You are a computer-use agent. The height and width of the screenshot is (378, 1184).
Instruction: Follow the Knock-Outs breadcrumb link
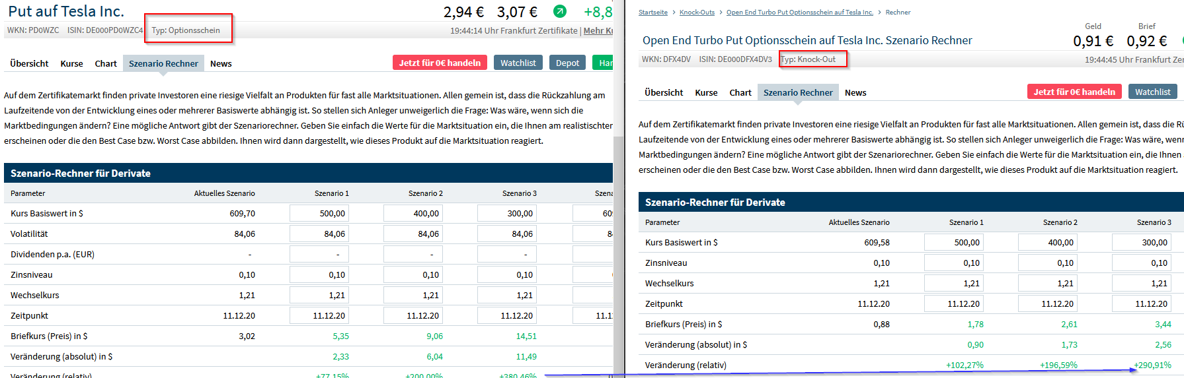click(697, 12)
